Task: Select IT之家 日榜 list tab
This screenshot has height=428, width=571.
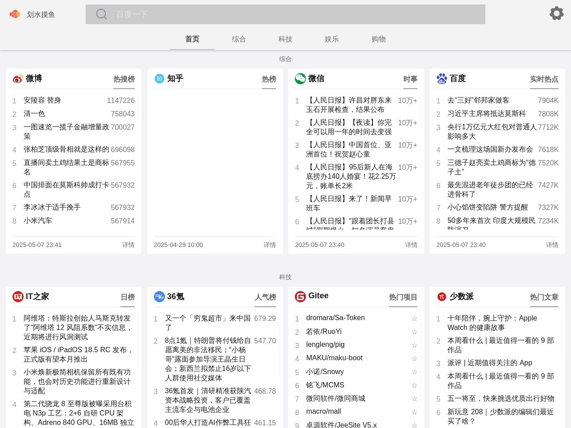Action: click(x=128, y=297)
